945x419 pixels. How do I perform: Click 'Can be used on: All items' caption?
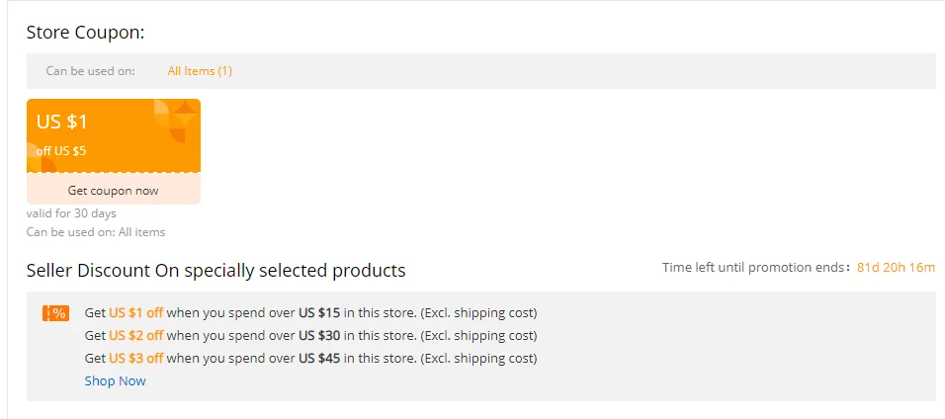click(96, 232)
